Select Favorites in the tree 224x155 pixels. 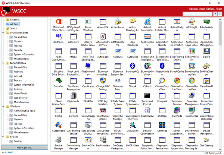pos(15,20)
